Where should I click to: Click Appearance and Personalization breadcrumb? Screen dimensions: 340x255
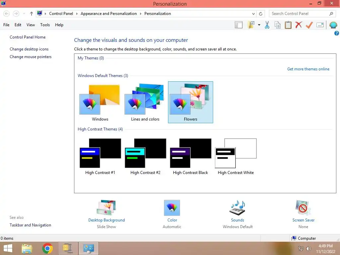pos(109,14)
